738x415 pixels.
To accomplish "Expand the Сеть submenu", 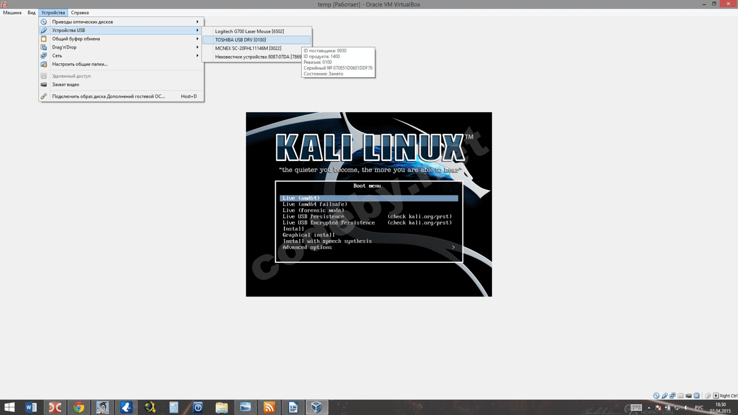I will 121,56.
